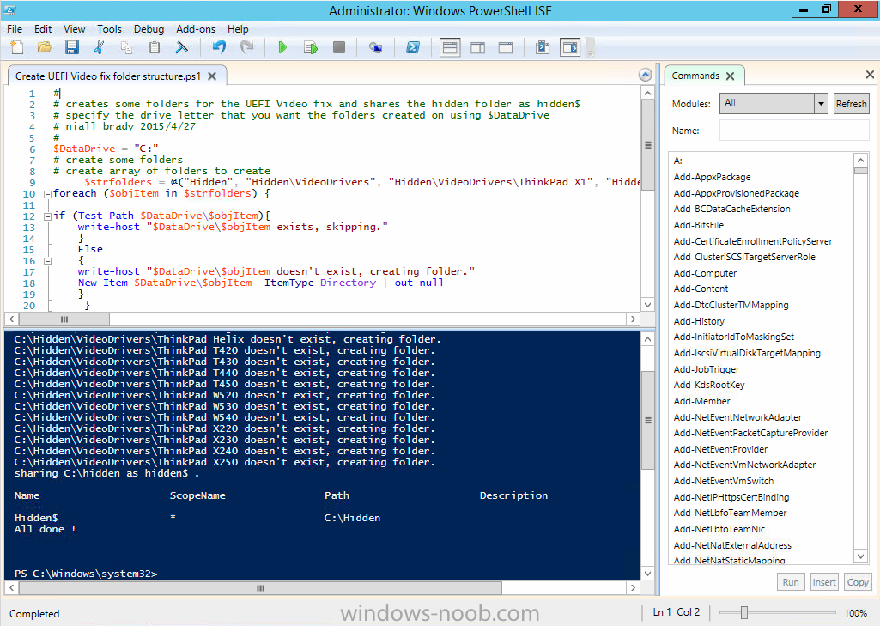Open the View menu
The height and width of the screenshot is (626, 880).
click(74, 29)
